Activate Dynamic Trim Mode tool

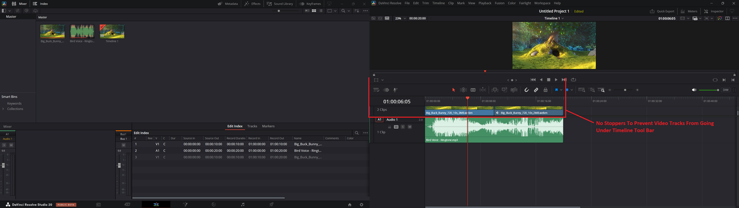pos(473,90)
